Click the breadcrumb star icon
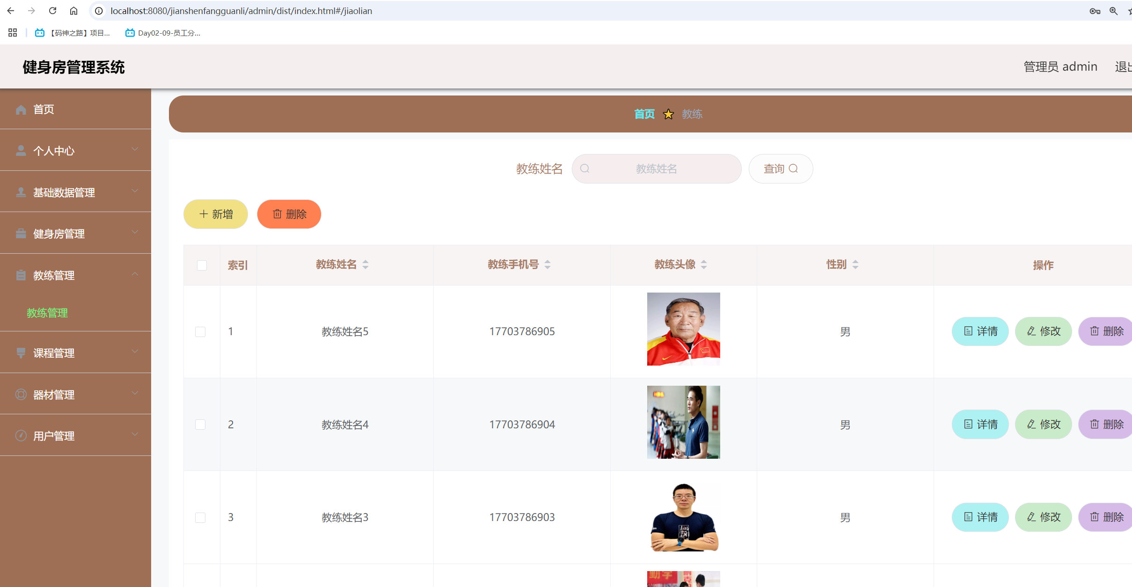 (x=668, y=114)
